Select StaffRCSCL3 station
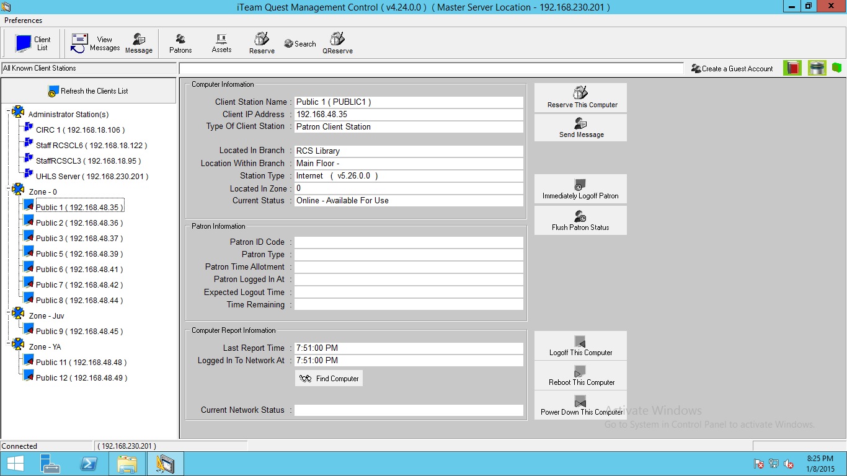This screenshot has height=476, width=847. (x=88, y=161)
